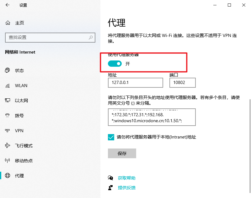The image size is (251, 198).
Task: Click the 拨号 phone icon
Action: pyautogui.click(x=7, y=115)
